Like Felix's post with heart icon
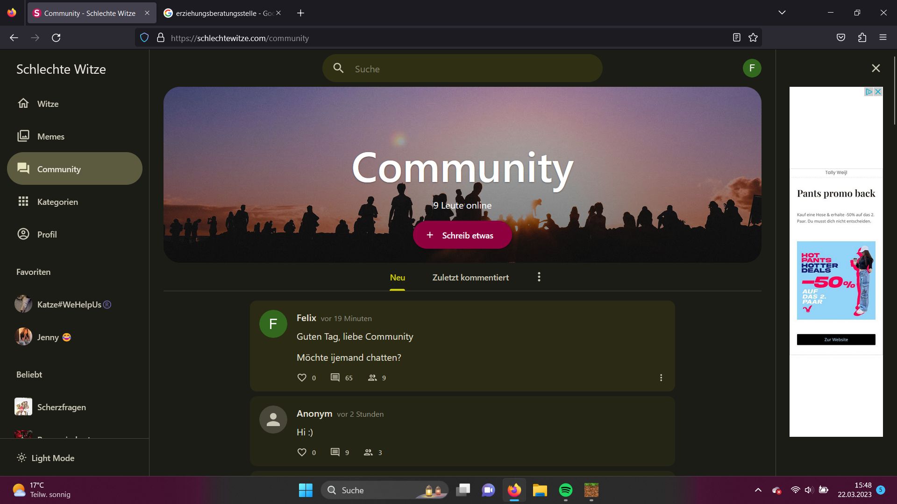Viewport: 897px width, 504px height. click(x=302, y=378)
